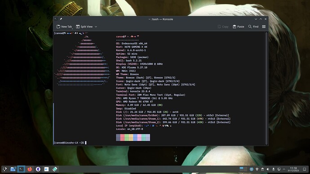Click the text "DE: KDE Plasma 5.27.10"

132,67
